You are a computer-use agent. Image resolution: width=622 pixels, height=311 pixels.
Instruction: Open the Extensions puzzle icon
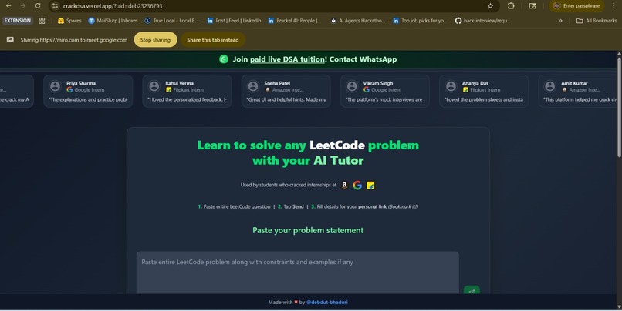[x=511, y=6]
